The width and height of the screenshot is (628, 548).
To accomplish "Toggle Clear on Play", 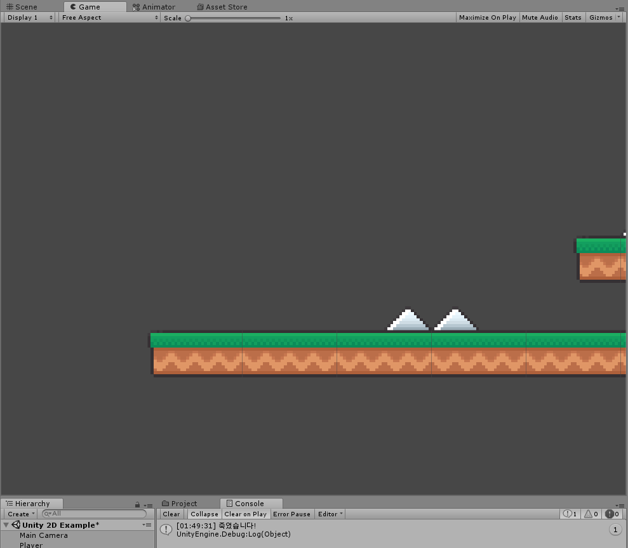I will point(245,514).
